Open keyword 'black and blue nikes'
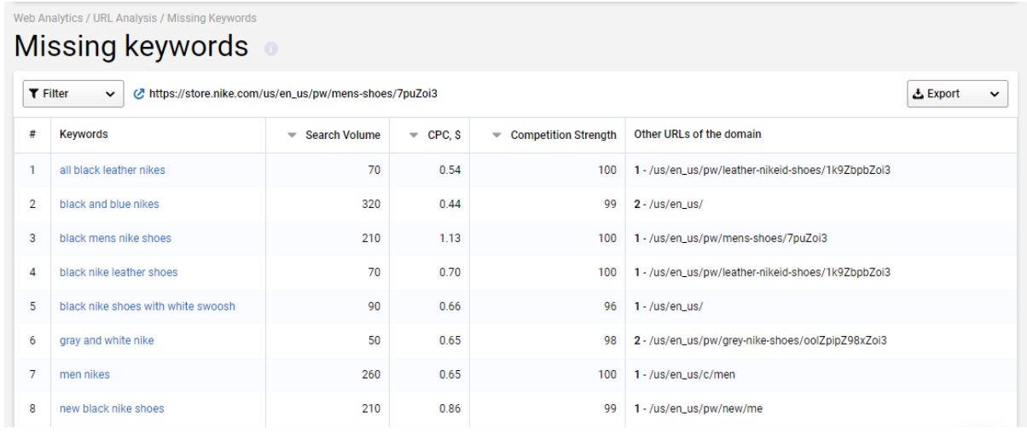This screenshot has height=434, width=1027. coord(109,204)
